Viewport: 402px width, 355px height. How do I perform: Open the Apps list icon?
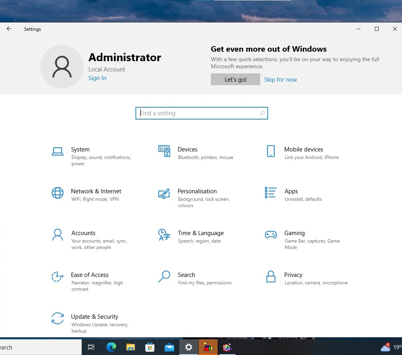tap(271, 192)
